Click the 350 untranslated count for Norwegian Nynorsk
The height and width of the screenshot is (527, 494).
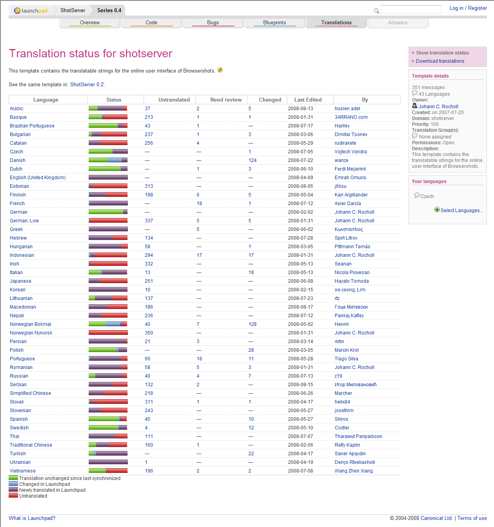[149, 333]
